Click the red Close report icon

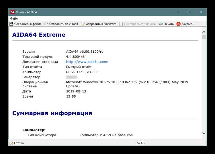click(x=178, y=24)
